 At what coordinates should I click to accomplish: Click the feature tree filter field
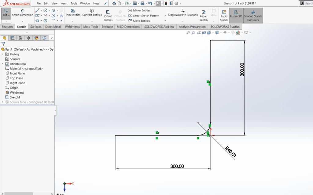click(x=28, y=44)
